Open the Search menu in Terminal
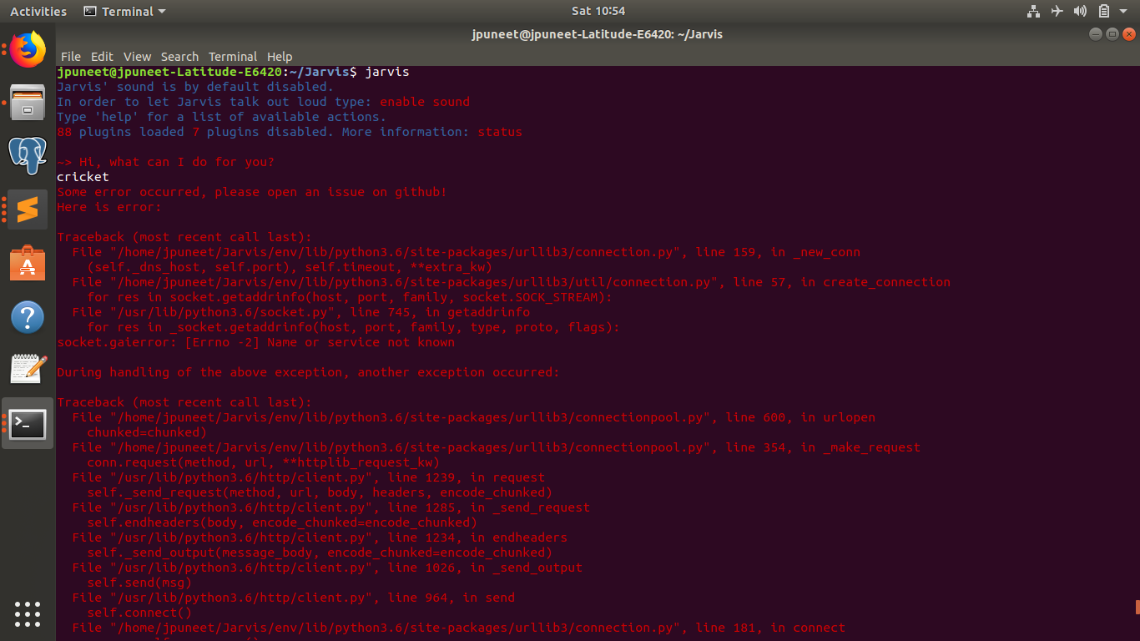 pos(179,57)
